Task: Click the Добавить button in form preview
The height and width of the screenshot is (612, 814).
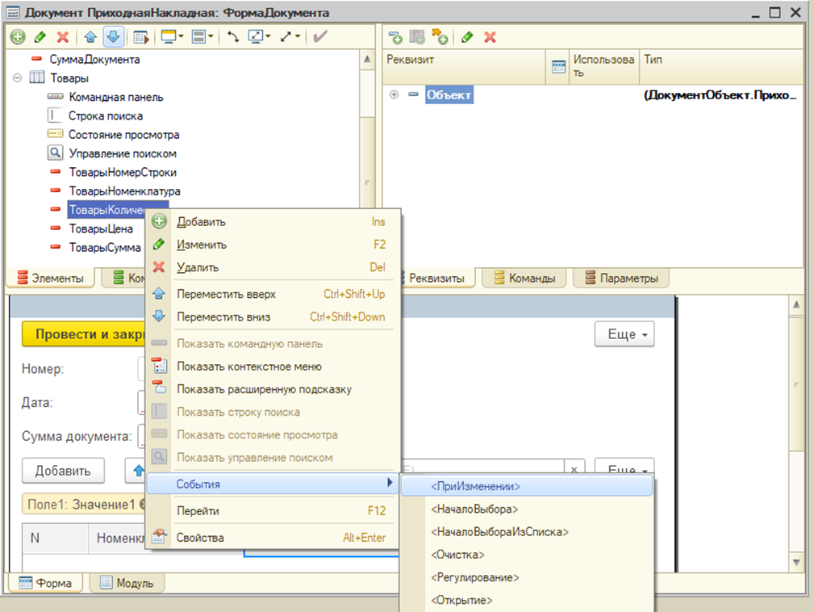Action: click(x=63, y=471)
